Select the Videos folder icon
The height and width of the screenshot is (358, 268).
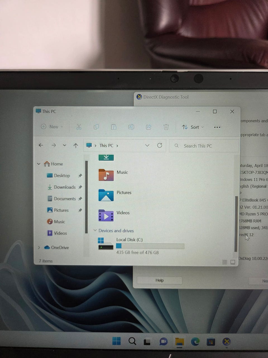pyautogui.click(x=106, y=215)
